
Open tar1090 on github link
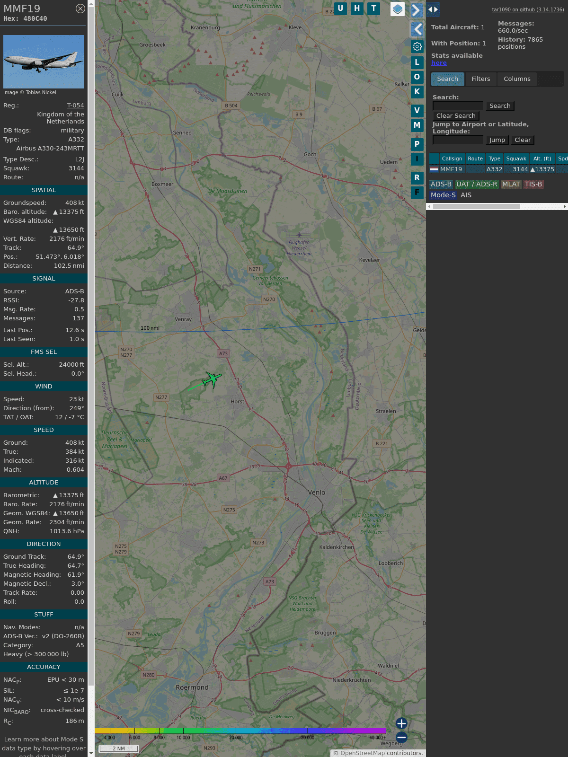click(x=528, y=9)
